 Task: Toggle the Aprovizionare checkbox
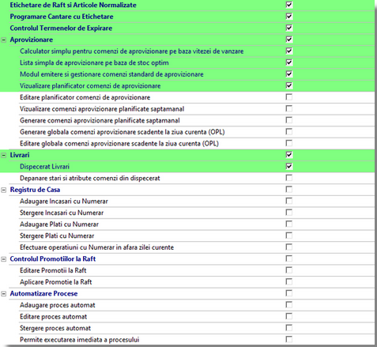click(x=289, y=40)
